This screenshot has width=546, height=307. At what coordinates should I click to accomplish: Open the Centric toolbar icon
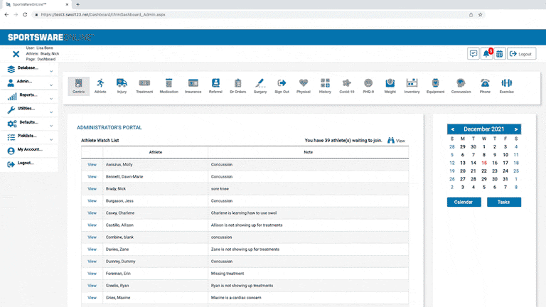79,86
